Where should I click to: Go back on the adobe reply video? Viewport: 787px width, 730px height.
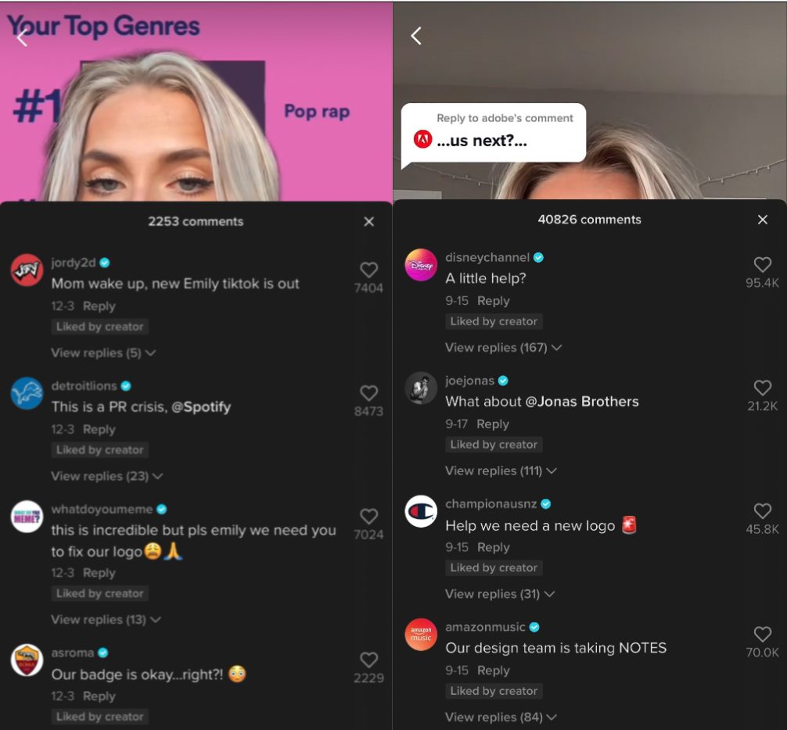415,36
